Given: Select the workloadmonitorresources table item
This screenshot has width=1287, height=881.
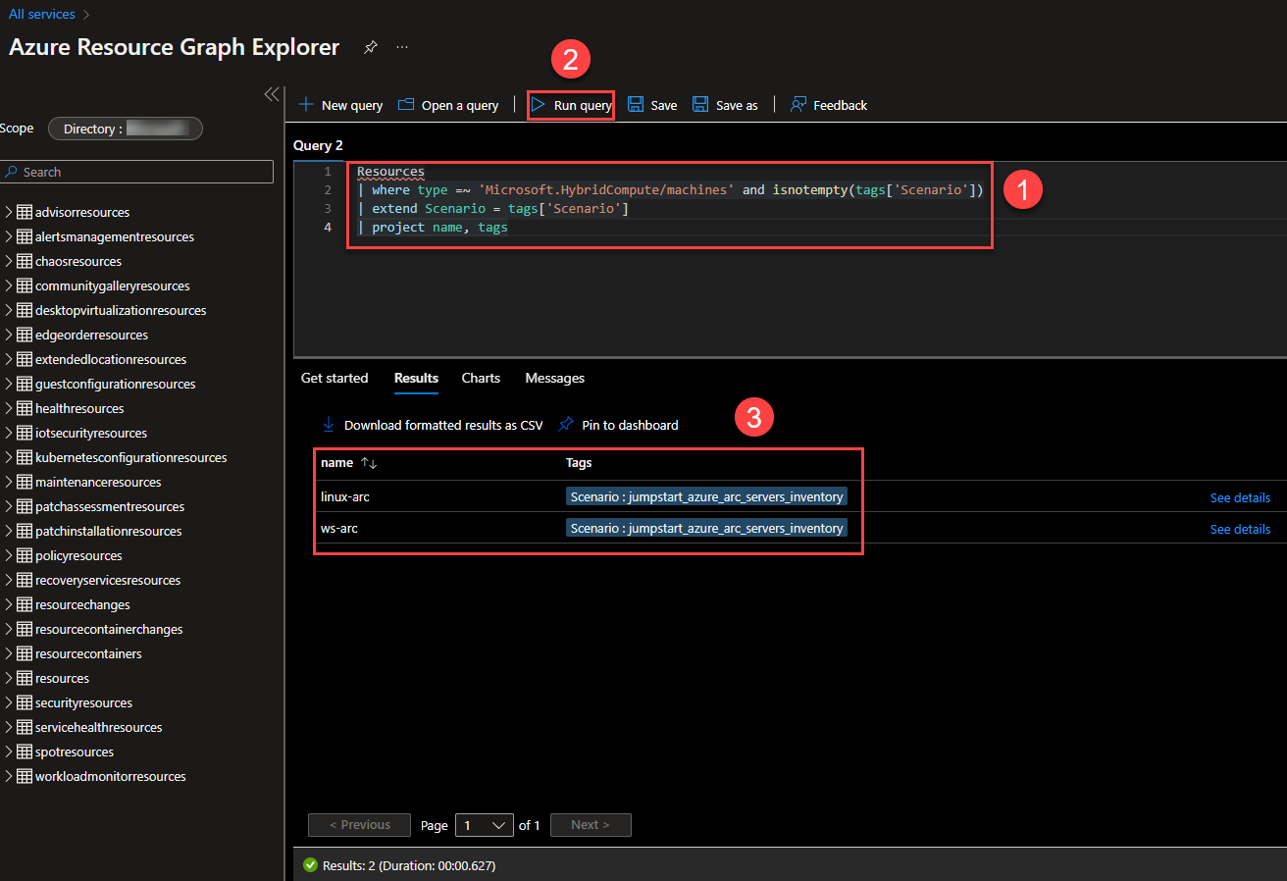Looking at the screenshot, I should [111, 776].
